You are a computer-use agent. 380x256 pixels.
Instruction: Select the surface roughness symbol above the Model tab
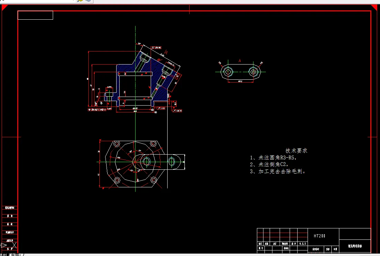coord(14,245)
